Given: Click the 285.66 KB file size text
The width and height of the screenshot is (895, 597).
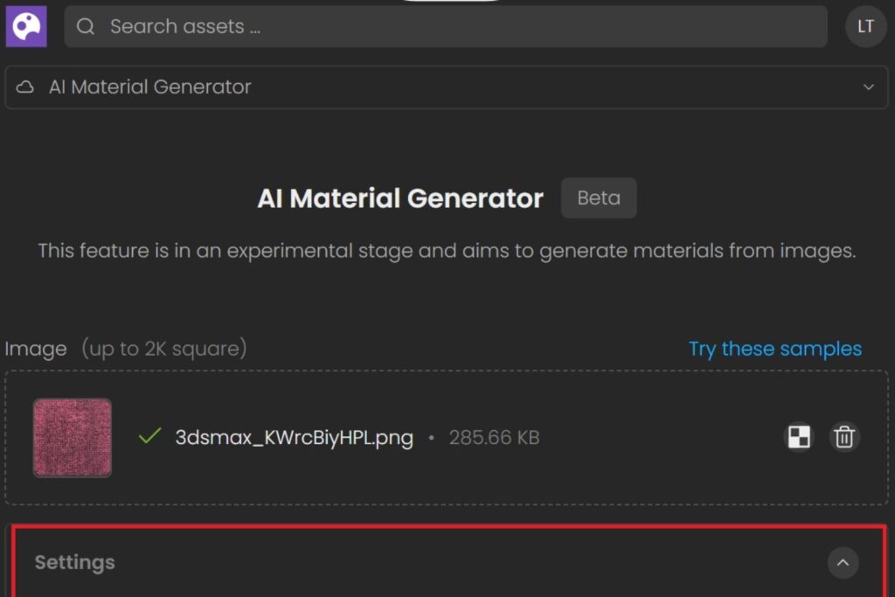Looking at the screenshot, I should (495, 438).
